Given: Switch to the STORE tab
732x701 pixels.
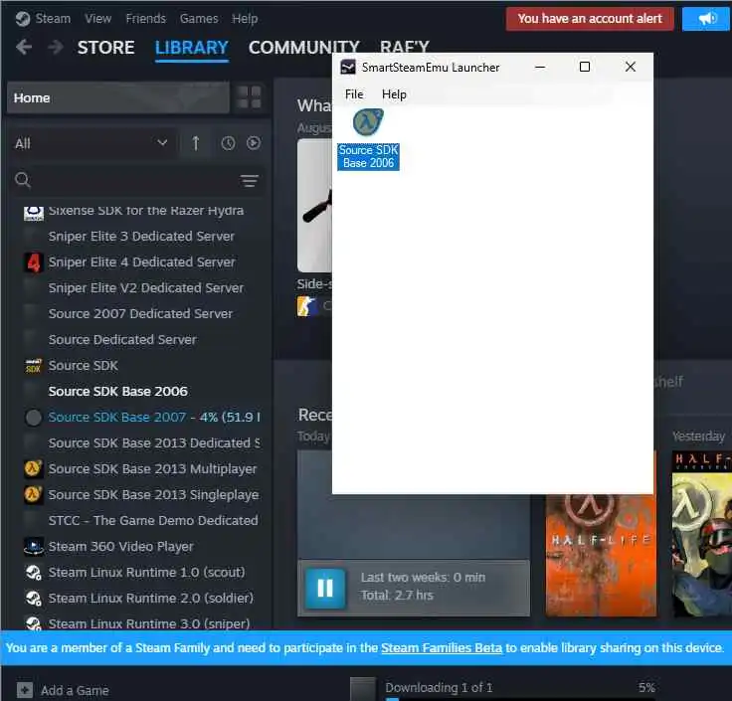Looking at the screenshot, I should (106, 48).
